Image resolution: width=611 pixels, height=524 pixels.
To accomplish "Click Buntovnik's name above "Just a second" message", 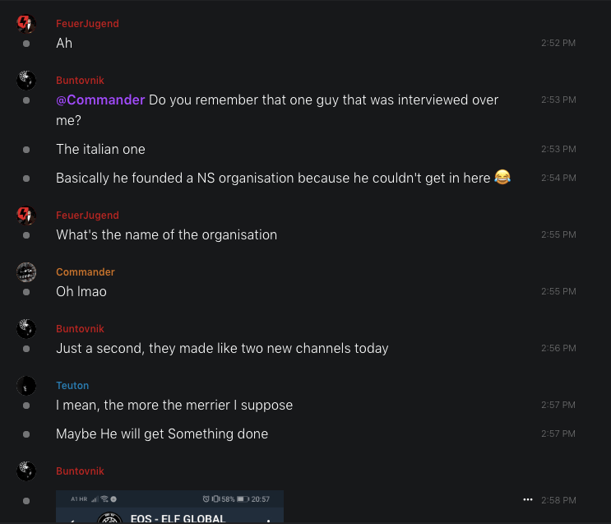I will click(80, 329).
